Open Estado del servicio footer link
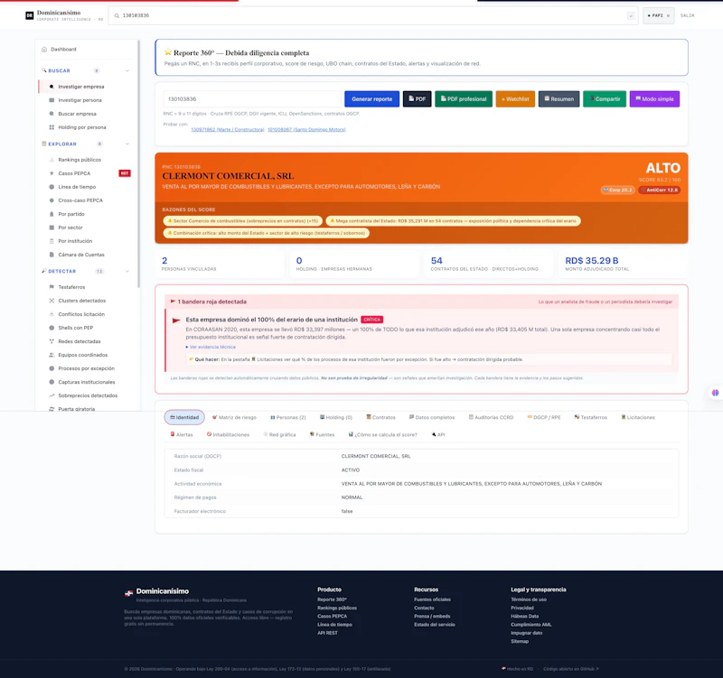Screen dimensions: 723x678 (x=435, y=625)
